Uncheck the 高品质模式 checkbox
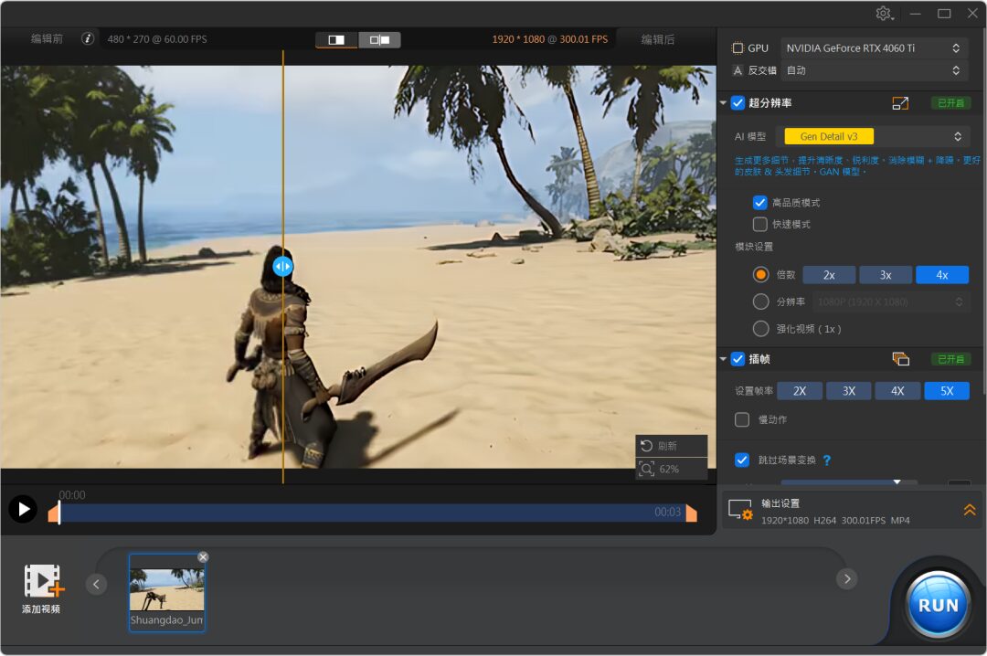The height and width of the screenshot is (656, 987). [x=759, y=202]
